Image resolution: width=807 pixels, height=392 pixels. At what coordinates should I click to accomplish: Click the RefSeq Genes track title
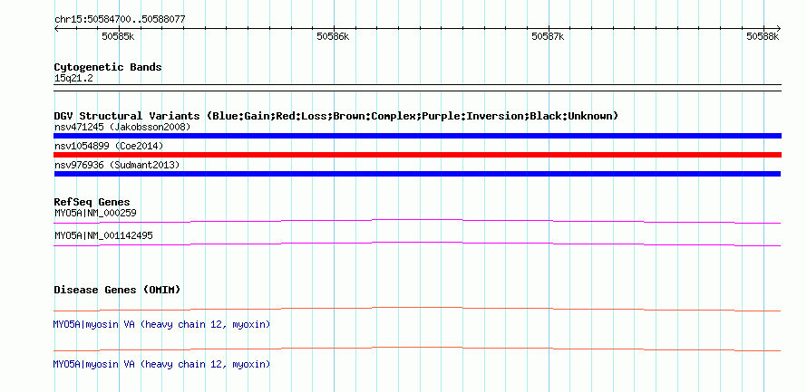tap(92, 202)
